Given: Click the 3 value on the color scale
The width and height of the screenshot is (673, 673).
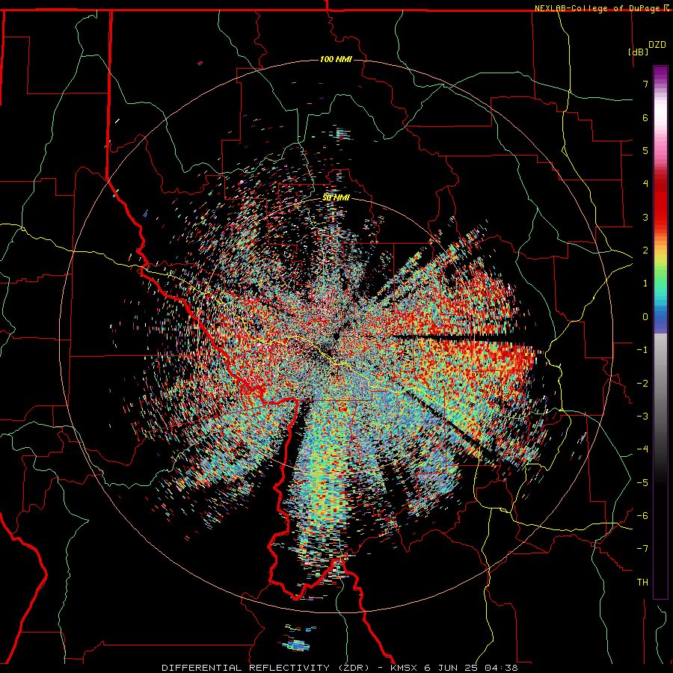Looking at the screenshot, I should pyautogui.click(x=645, y=217).
